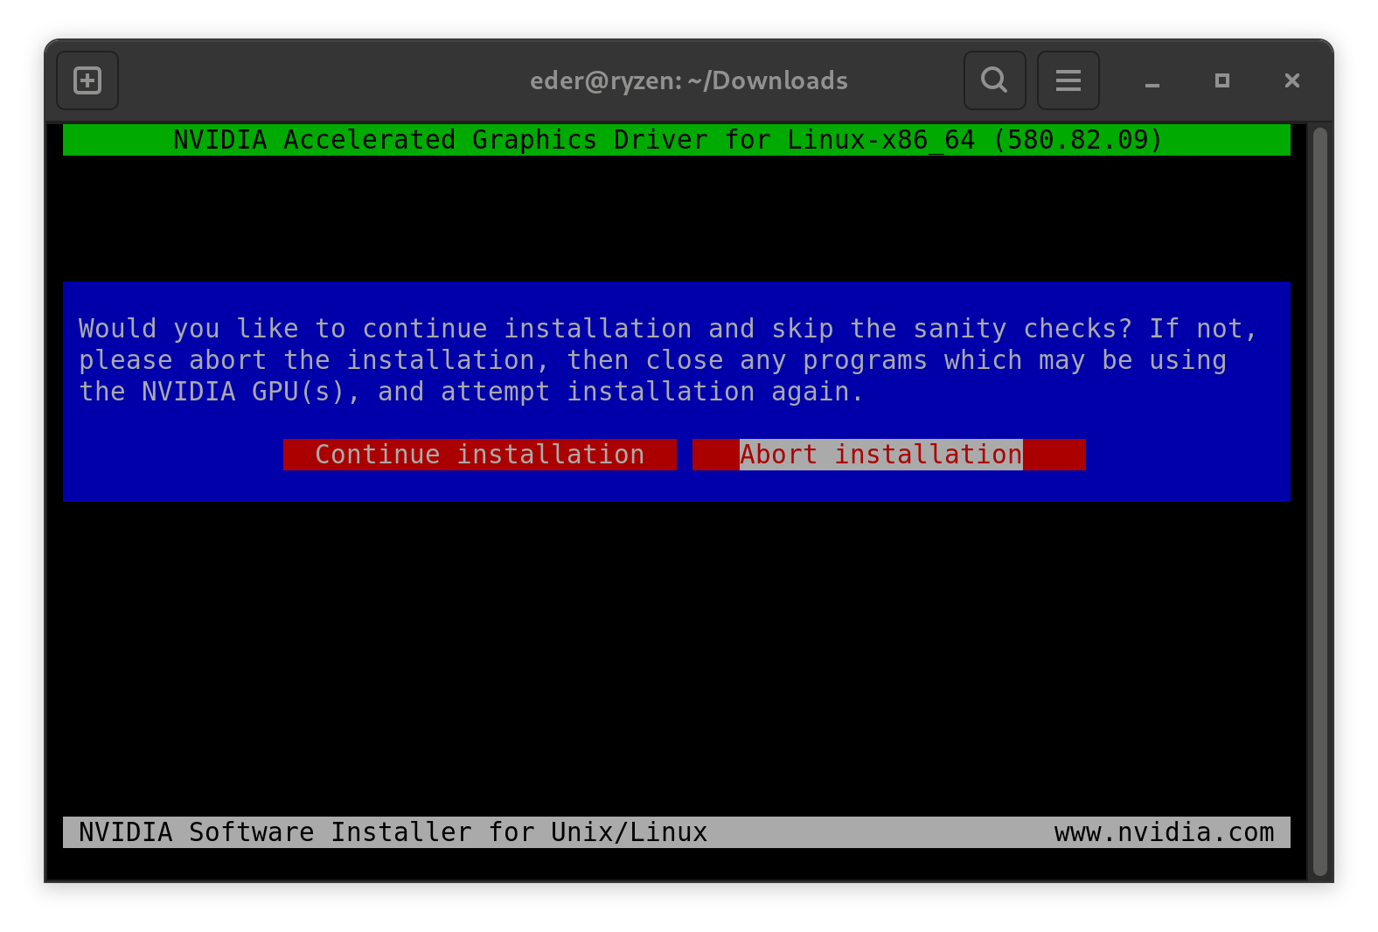The image size is (1378, 932).
Task: Open a new terminal tab
Action: (87, 80)
